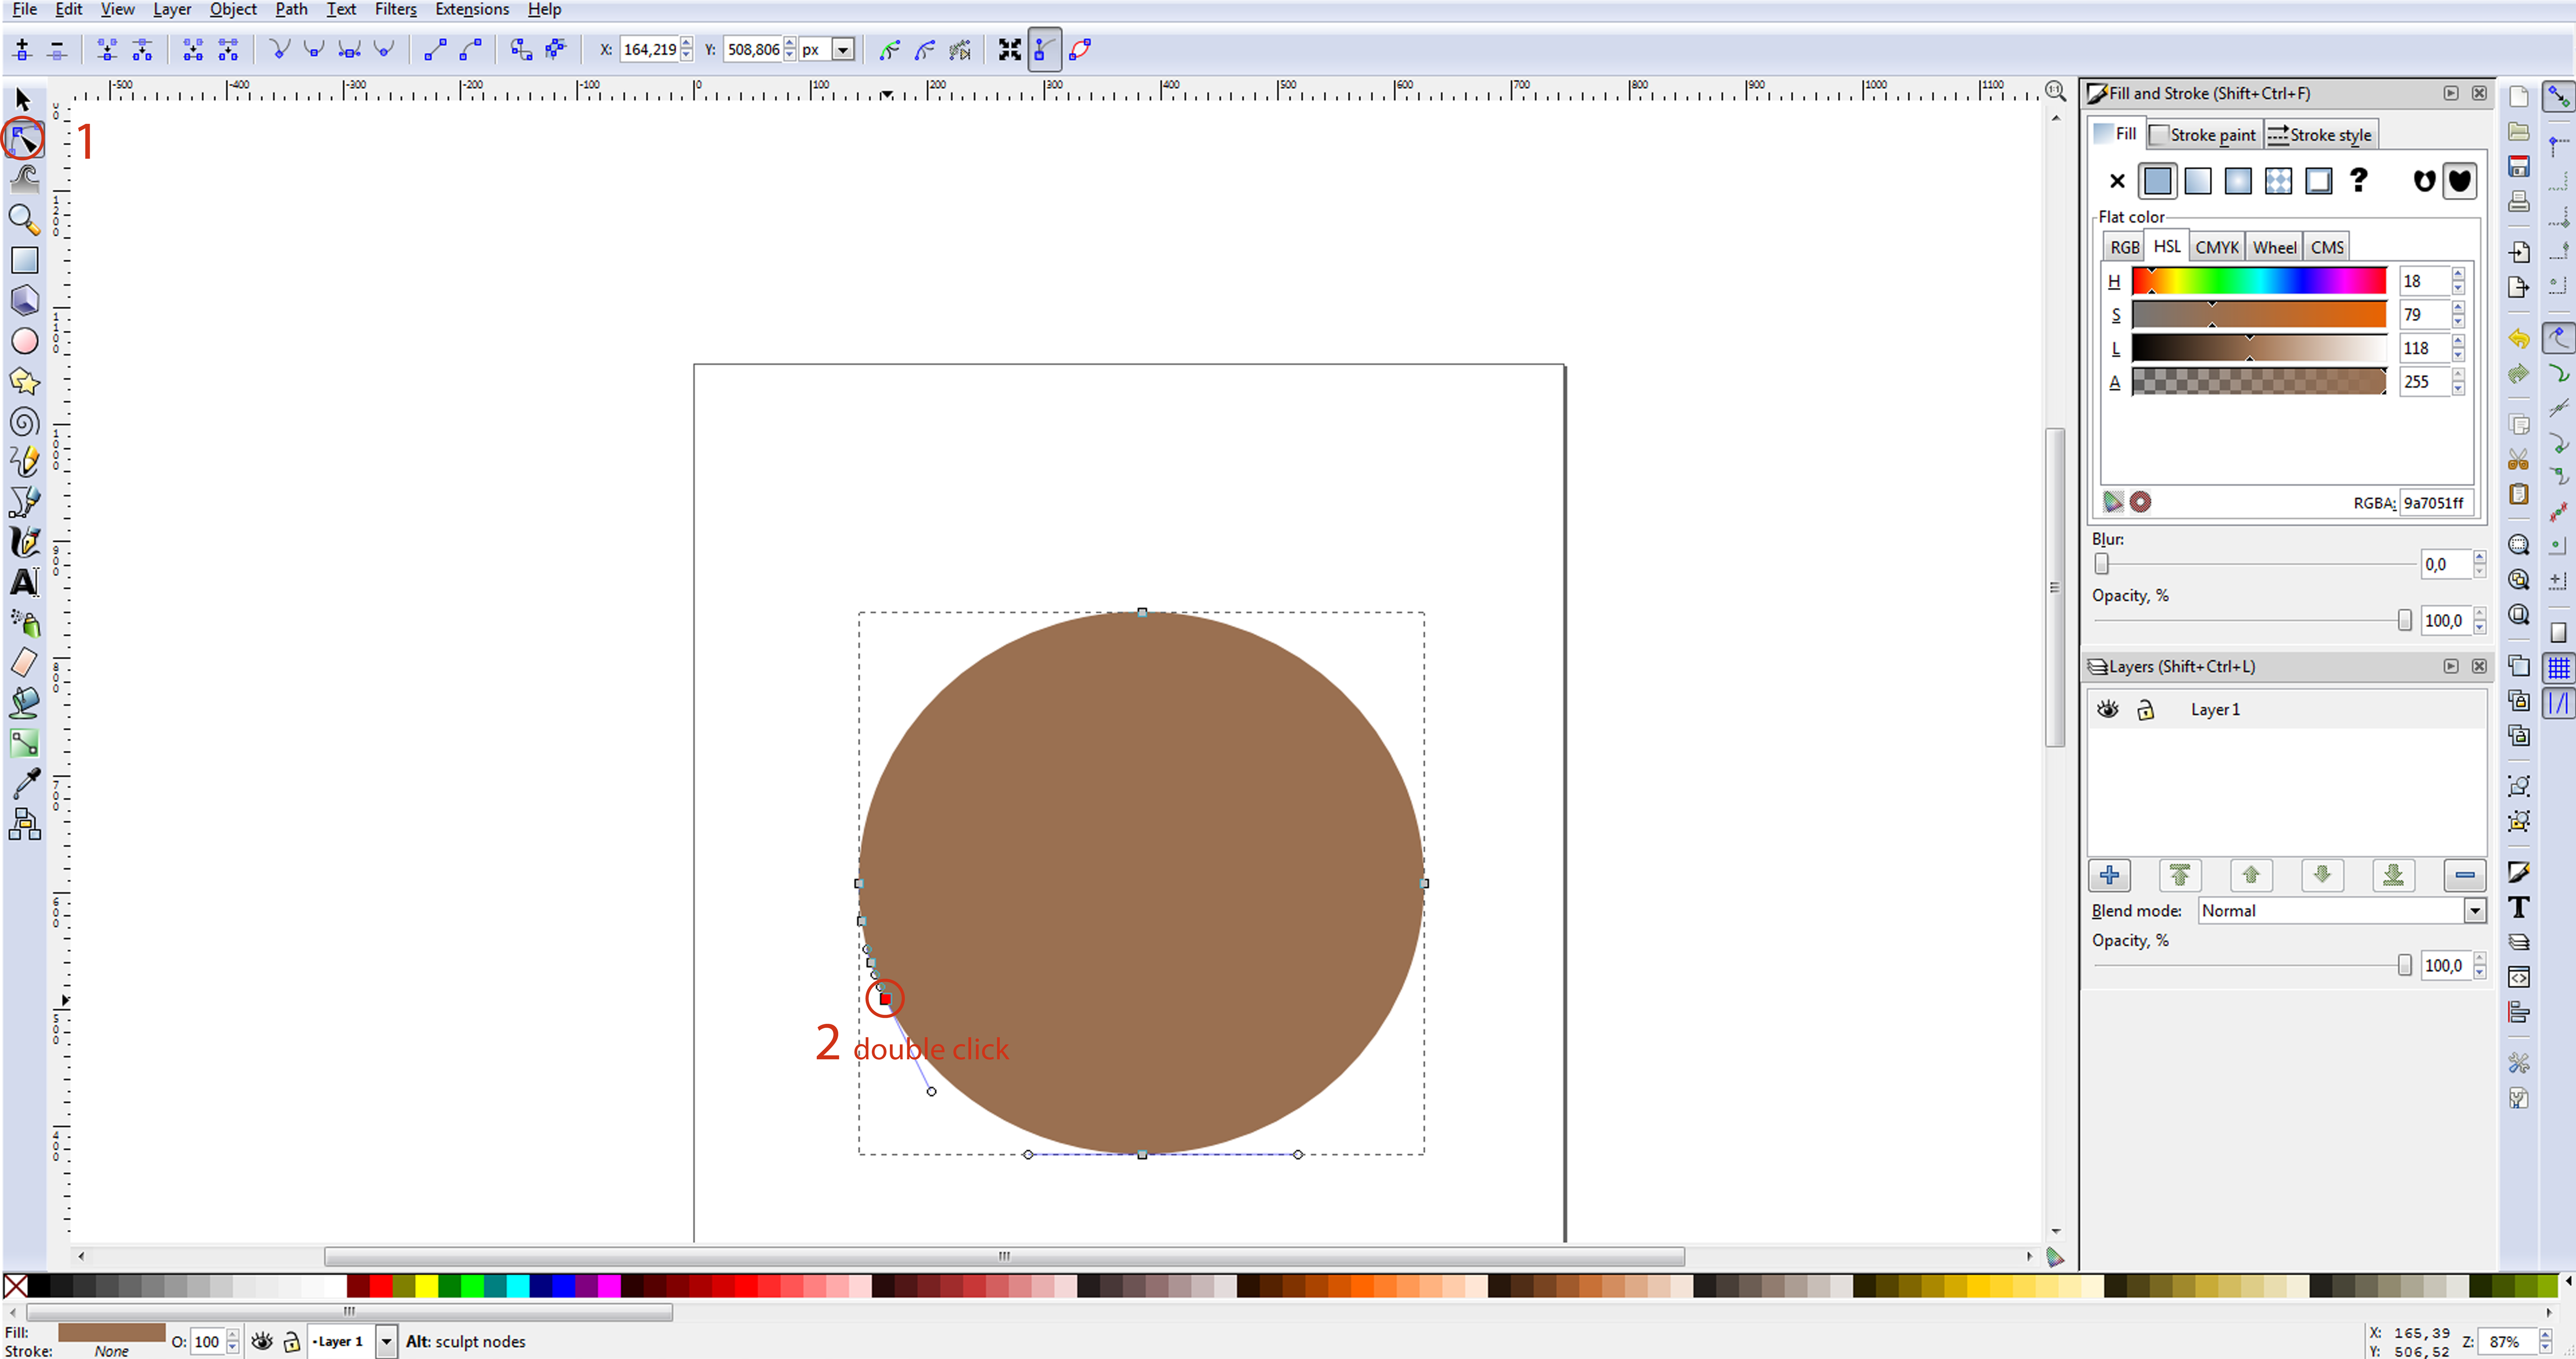Toggle Layer 1 lock in Layers panel
Viewport: 2576px width, 1359px height.
click(x=2145, y=710)
